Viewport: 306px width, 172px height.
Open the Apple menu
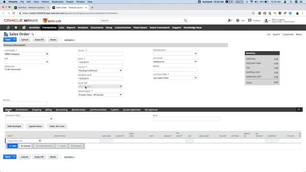[4, 2]
